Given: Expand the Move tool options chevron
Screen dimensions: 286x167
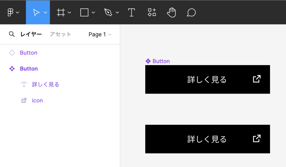Looking at the screenshot, I should pos(46,13).
